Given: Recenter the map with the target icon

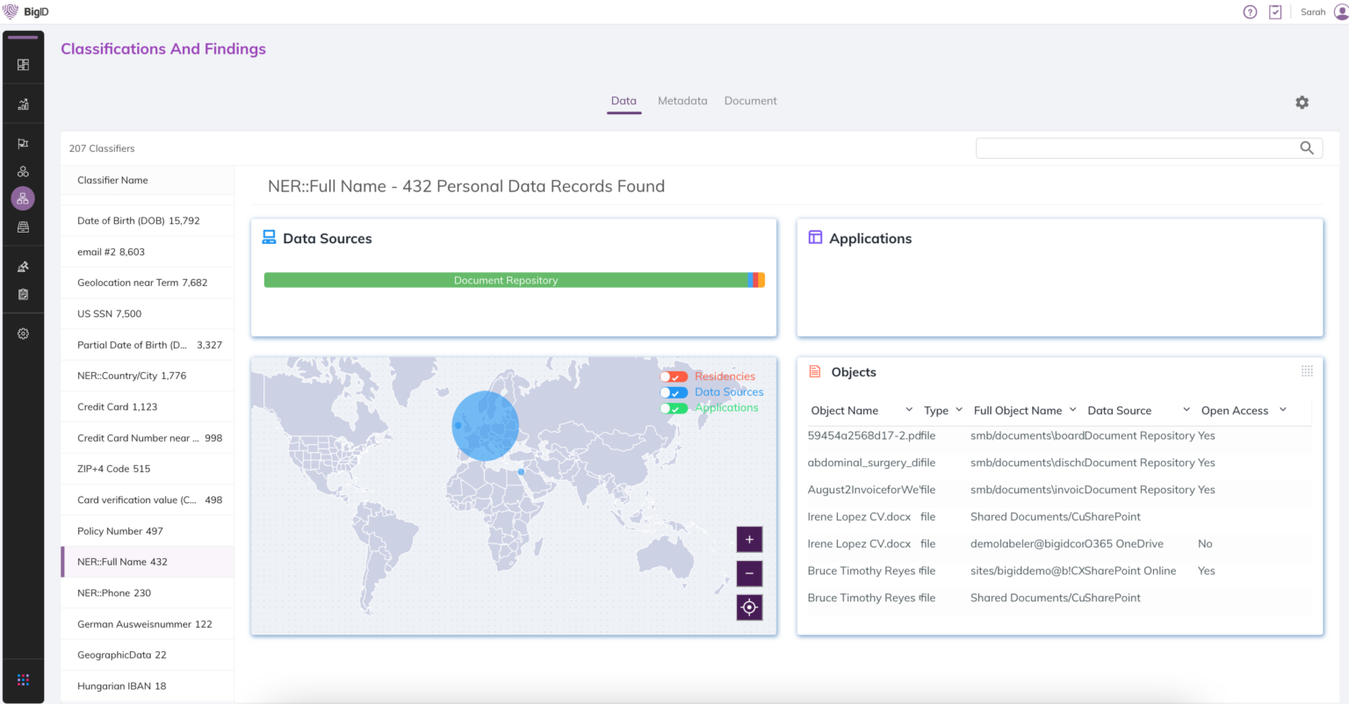Looking at the screenshot, I should click(x=749, y=607).
